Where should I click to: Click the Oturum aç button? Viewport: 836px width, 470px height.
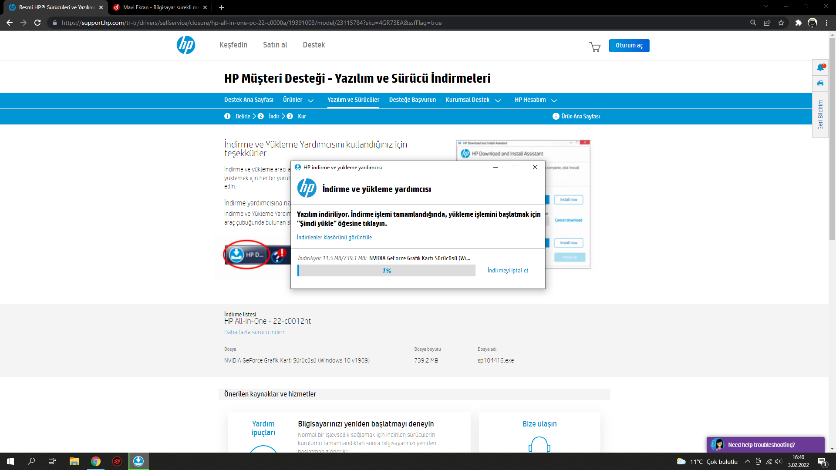pyautogui.click(x=629, y=45)
